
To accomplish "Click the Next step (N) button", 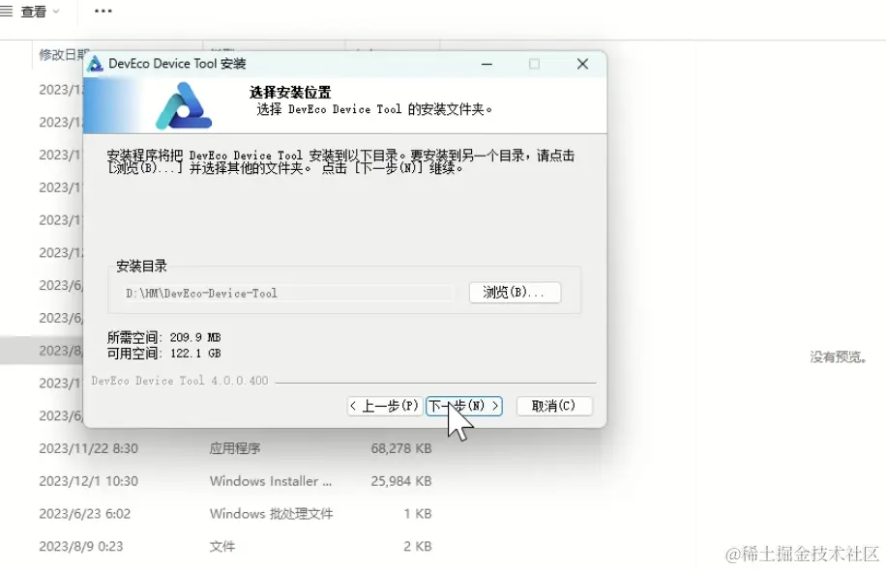I will point(464,406).
